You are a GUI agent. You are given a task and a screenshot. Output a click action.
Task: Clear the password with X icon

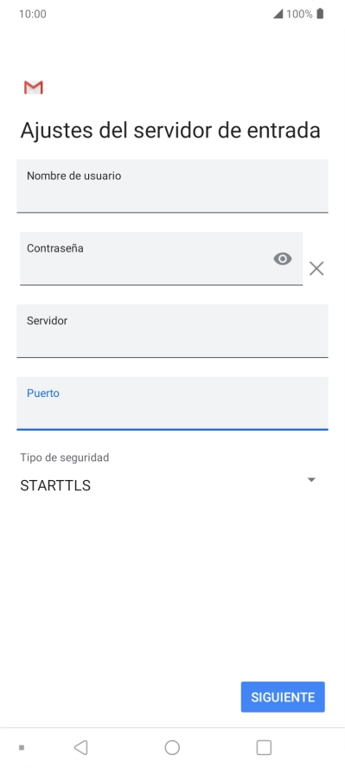coord(316,268)
